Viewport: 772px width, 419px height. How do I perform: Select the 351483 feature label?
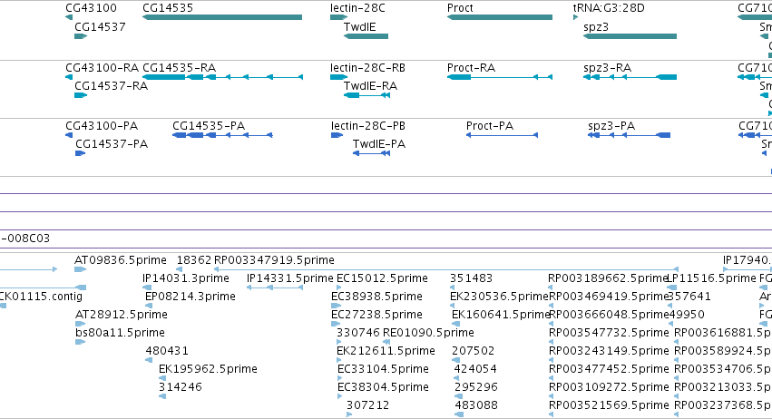[471, 278]
